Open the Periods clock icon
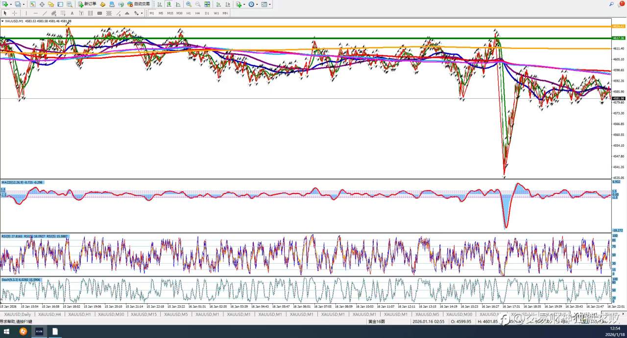The height and width of the screenshot is (338, 627). [x=251, y=4]
